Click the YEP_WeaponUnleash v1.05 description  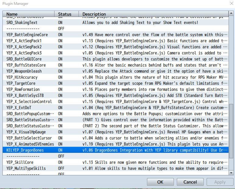[x=155, y=71]
